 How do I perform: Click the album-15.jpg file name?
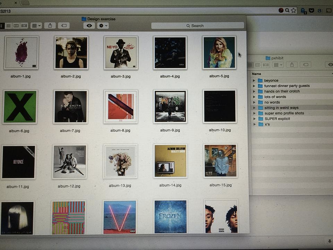click(x=221, y=185)
